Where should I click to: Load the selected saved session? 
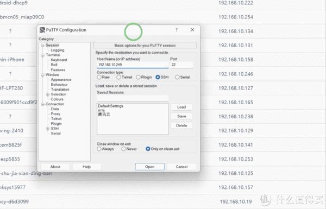click(181, 107)
